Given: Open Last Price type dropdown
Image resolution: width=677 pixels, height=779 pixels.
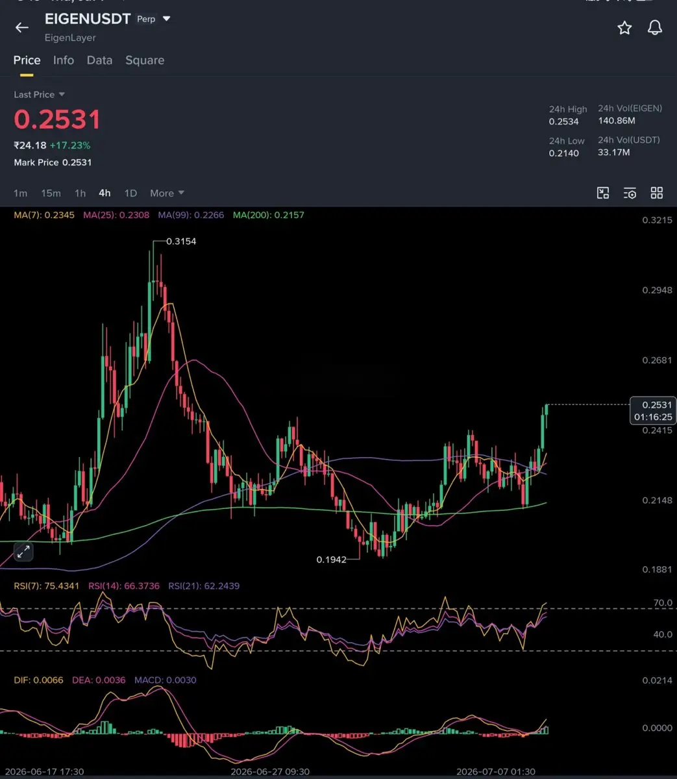Looking at the screenshot, I should coord(40,95).
